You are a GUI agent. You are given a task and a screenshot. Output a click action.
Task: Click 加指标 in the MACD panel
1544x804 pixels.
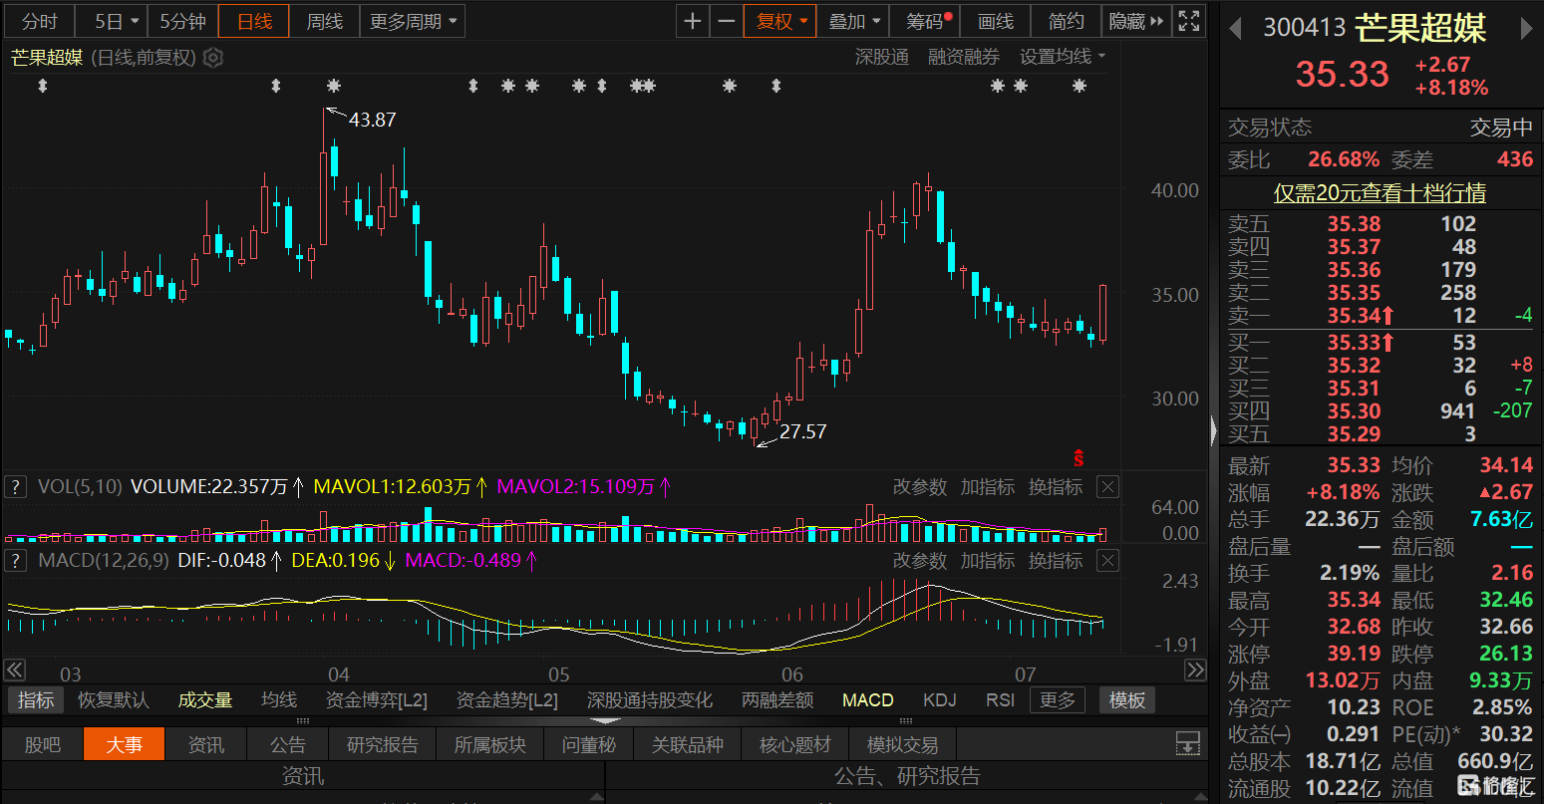click(988, 561)
